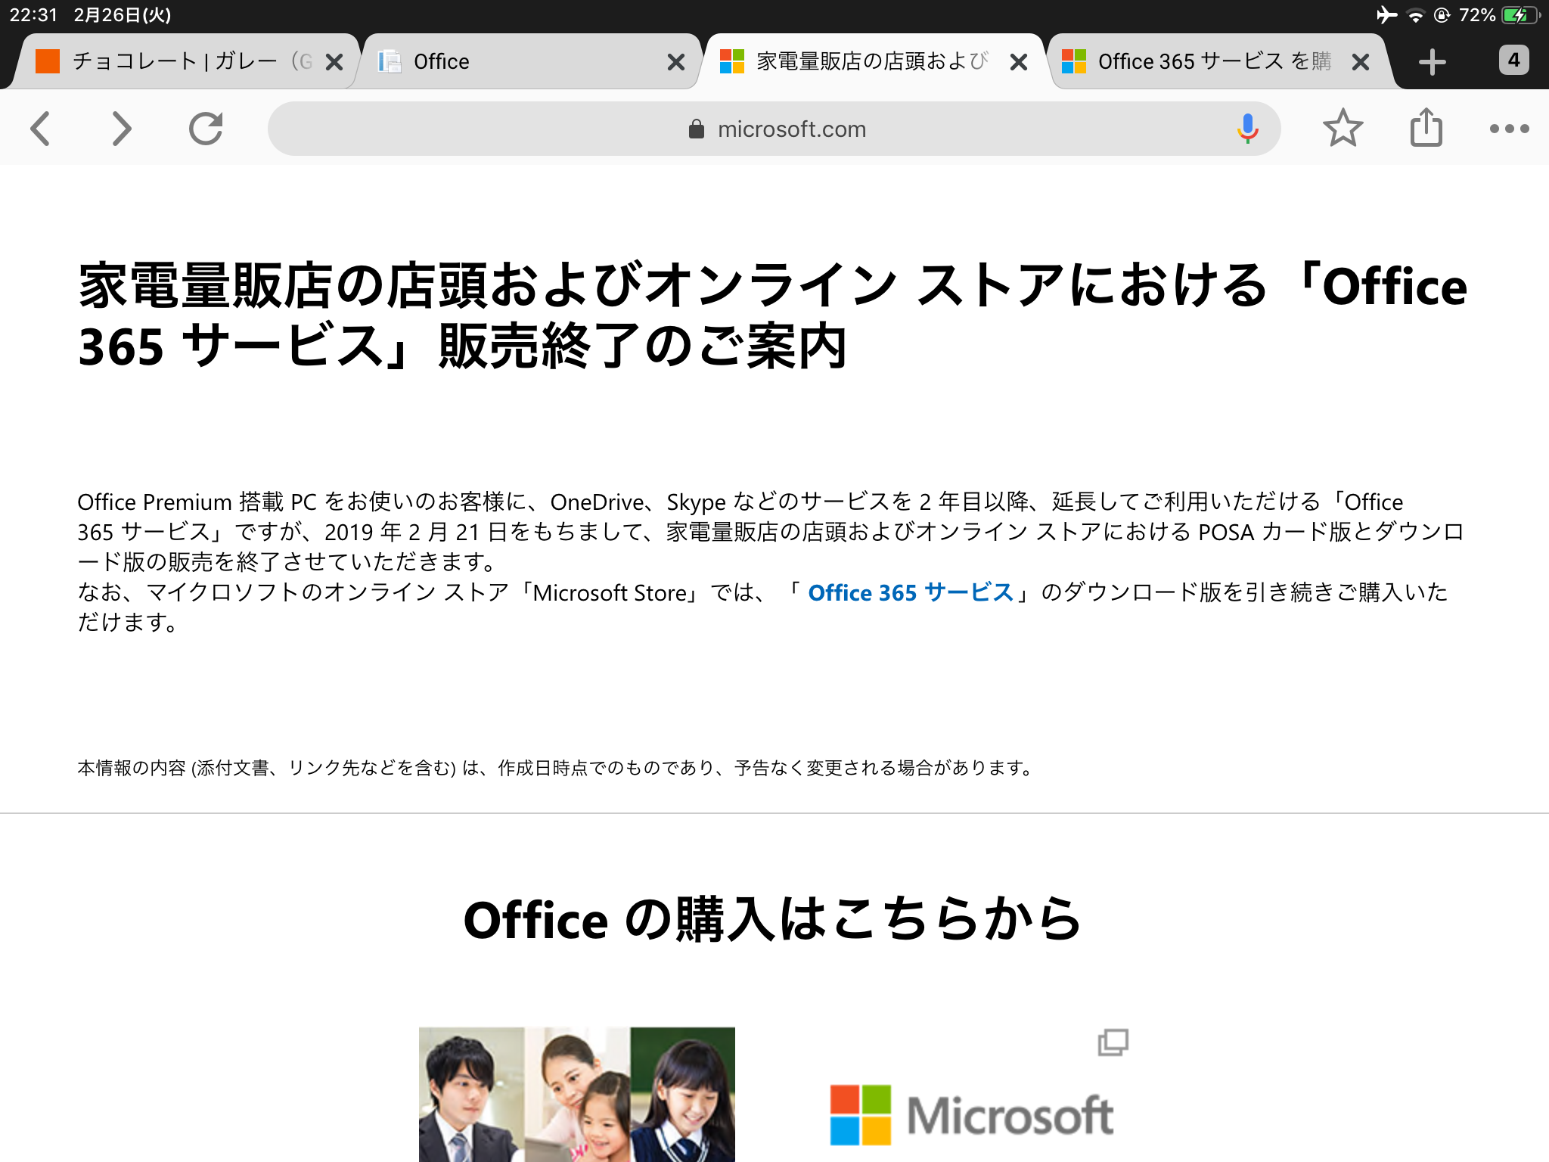Tap the students photo thumbnail
Screen dimensions: 1549x1162
pyautogui.click(x=576, y=1094)
